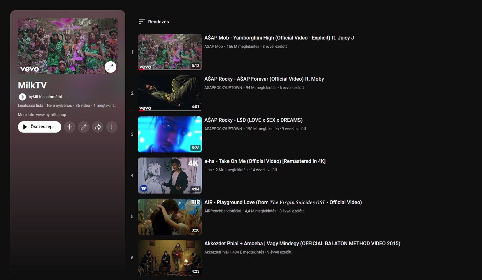The height and width of the screenshot is (280, 482).
Task: Click the MilkTV playlist title
Action: point(32,85)
